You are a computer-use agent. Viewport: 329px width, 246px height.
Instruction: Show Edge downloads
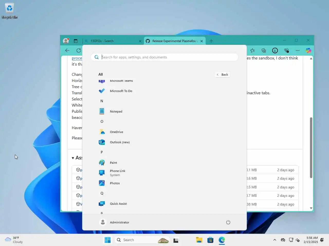[x=275, y=50]
